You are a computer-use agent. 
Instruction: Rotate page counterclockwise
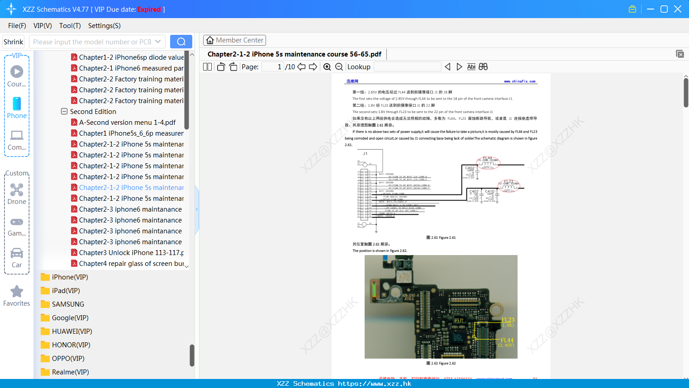[x=221, y=66]
